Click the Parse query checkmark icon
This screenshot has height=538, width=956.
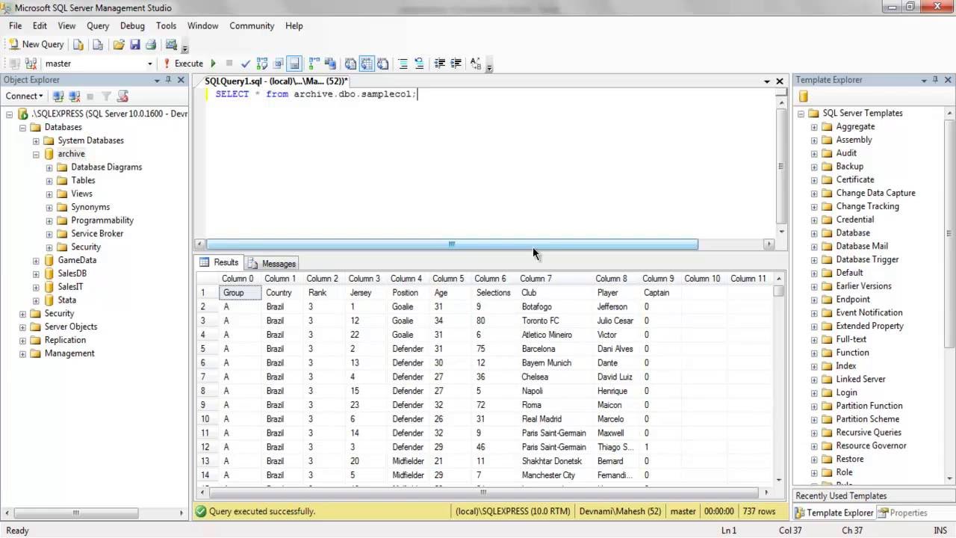click(x=246, y=64)
